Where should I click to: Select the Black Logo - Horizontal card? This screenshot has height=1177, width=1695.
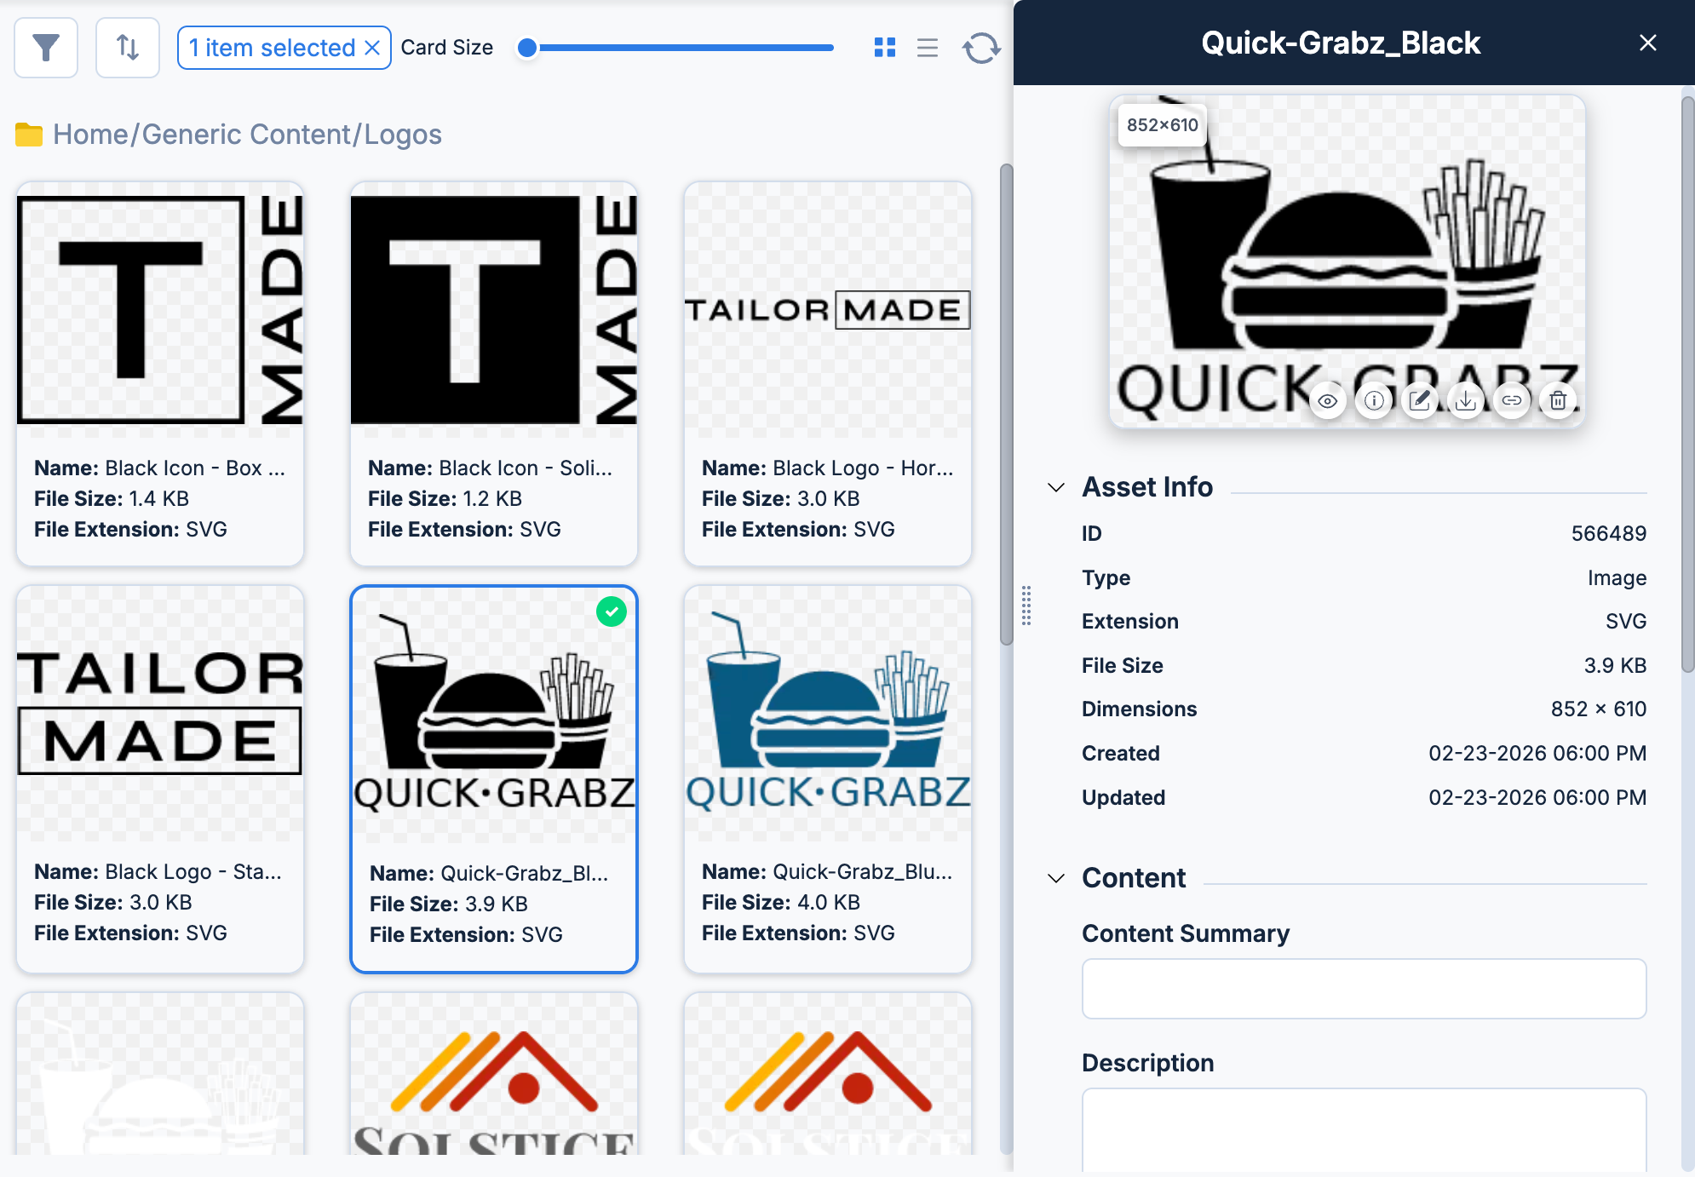[x=828, y=374]
